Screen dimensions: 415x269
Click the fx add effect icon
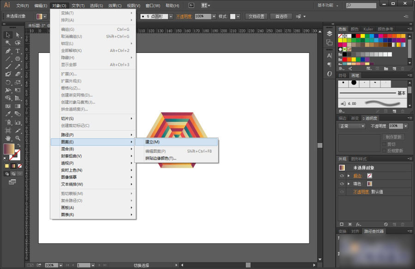pyautogui.click(x=358, y=224)
